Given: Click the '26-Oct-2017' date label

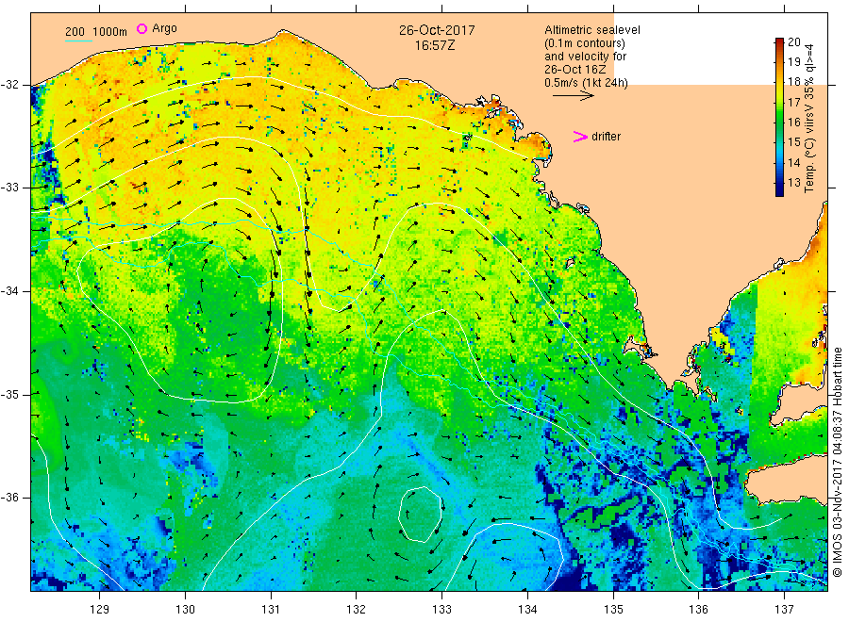Looking at the screenshot, I should (437, 30).
